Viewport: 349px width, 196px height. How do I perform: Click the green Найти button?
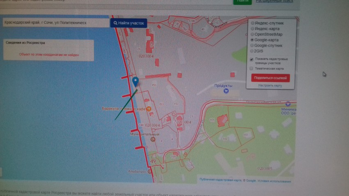point(243,1)
